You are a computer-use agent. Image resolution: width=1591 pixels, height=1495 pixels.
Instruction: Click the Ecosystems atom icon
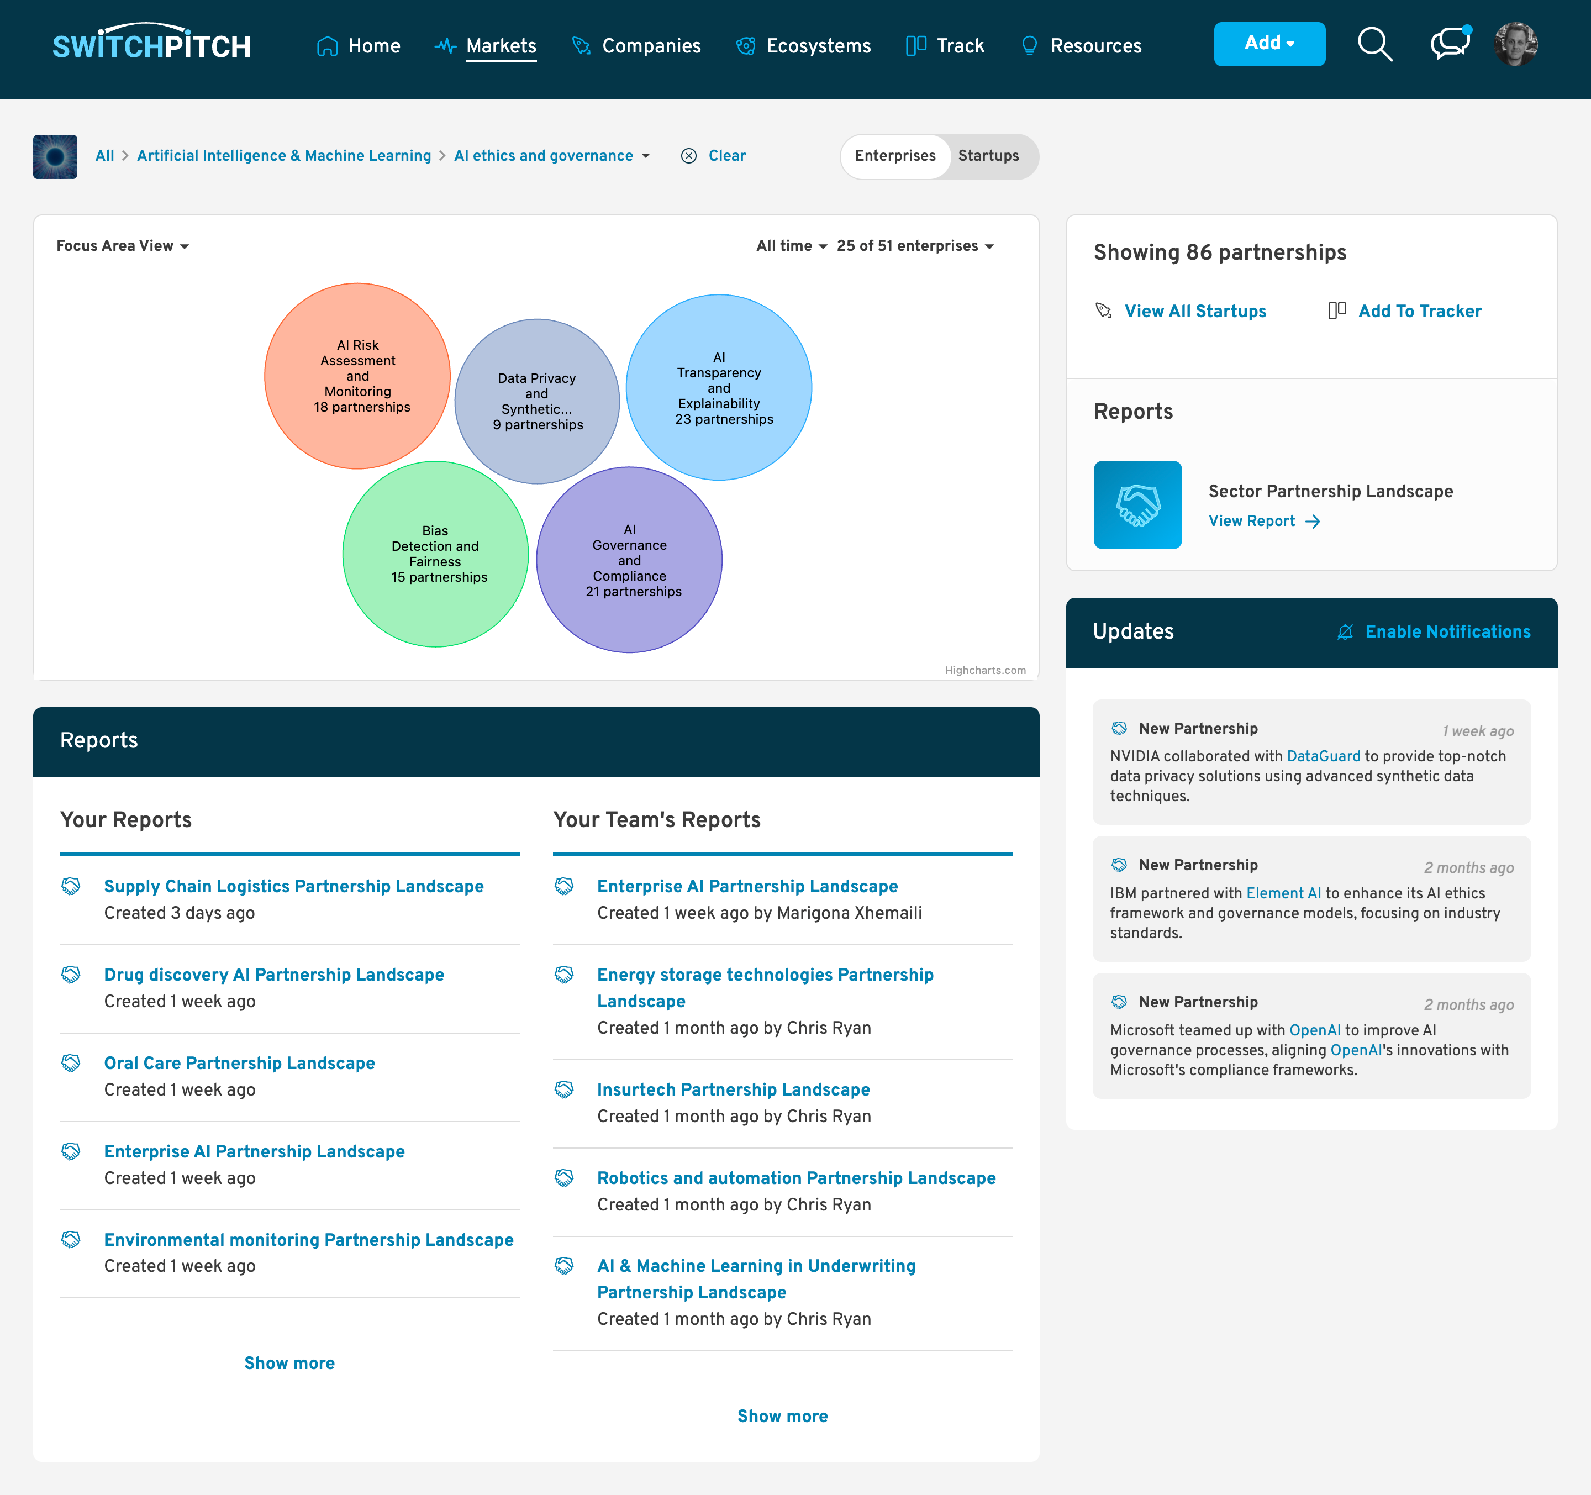(x=746, y=46)
